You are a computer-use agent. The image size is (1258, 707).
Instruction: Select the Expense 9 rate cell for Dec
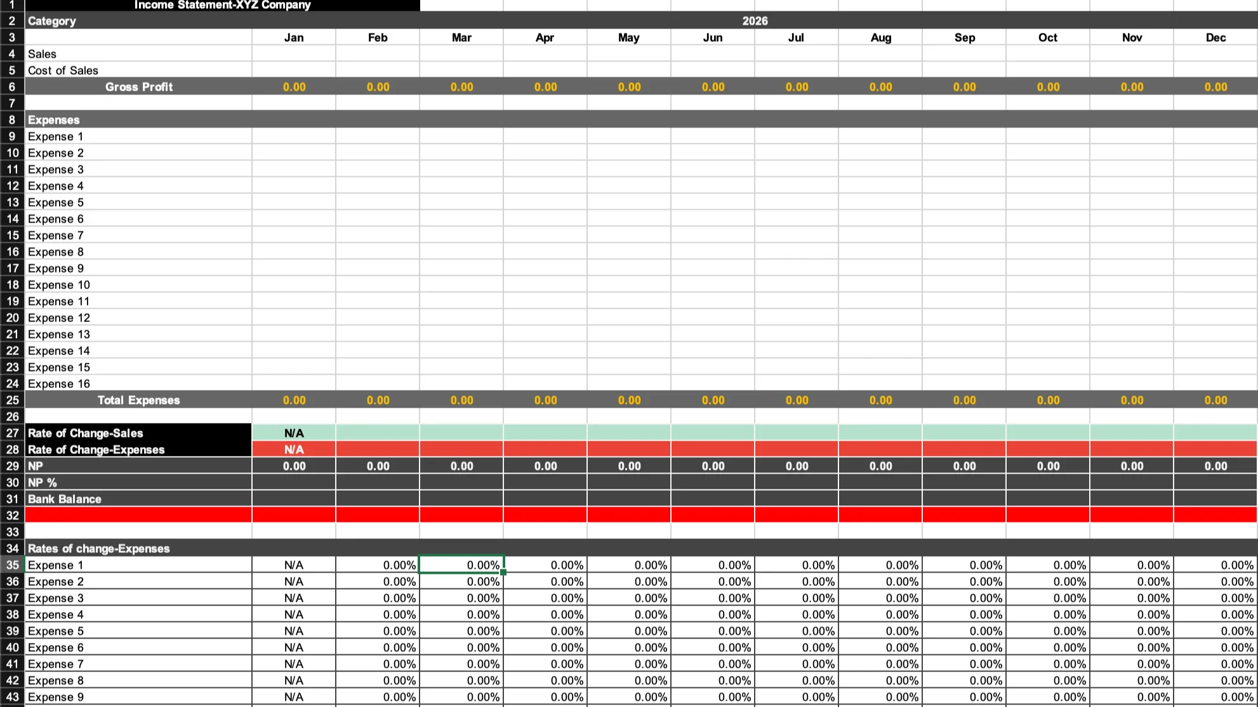(x=1215, y=697)
